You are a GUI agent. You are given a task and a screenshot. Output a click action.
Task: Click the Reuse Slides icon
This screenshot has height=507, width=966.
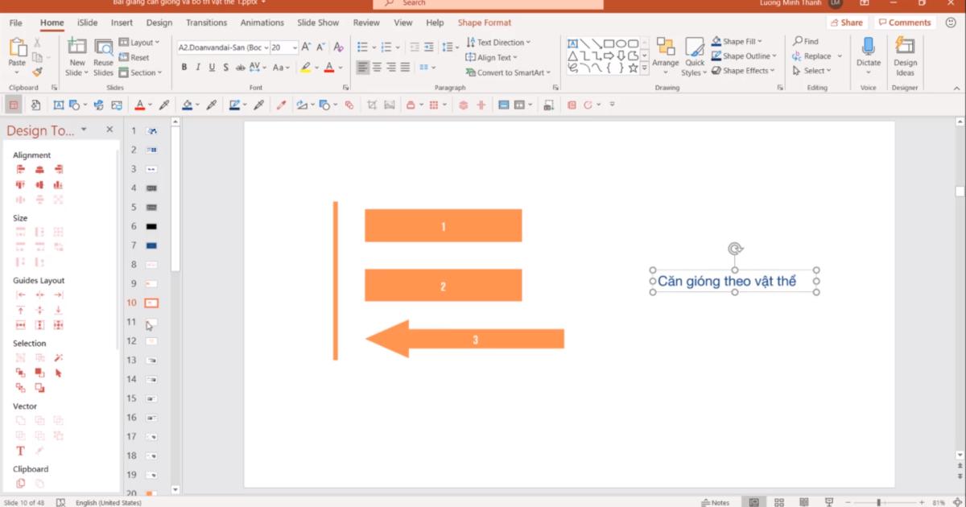coord(103,53)
